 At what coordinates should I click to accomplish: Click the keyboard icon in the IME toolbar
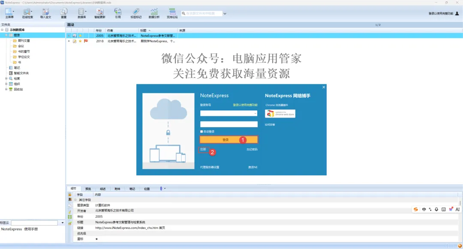(444, 209)
